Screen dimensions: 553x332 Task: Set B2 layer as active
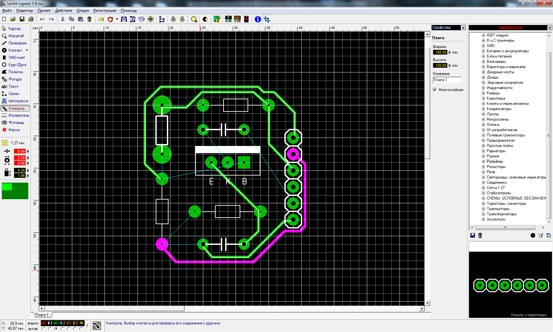click(75, 329)
